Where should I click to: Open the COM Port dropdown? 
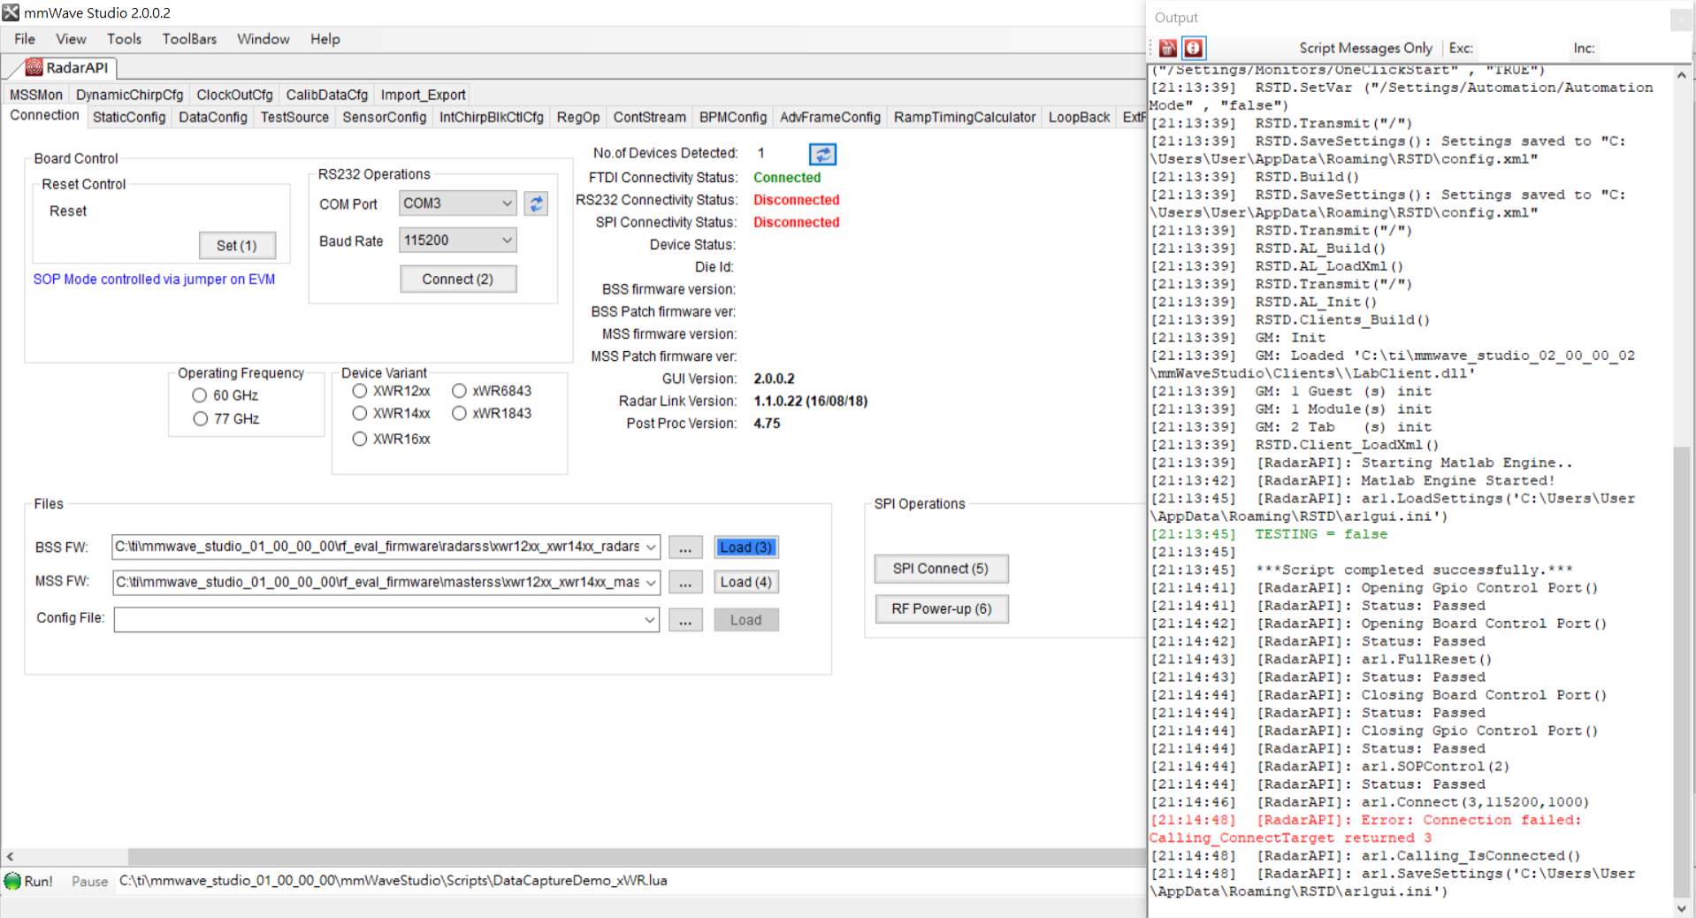(507, 203)
